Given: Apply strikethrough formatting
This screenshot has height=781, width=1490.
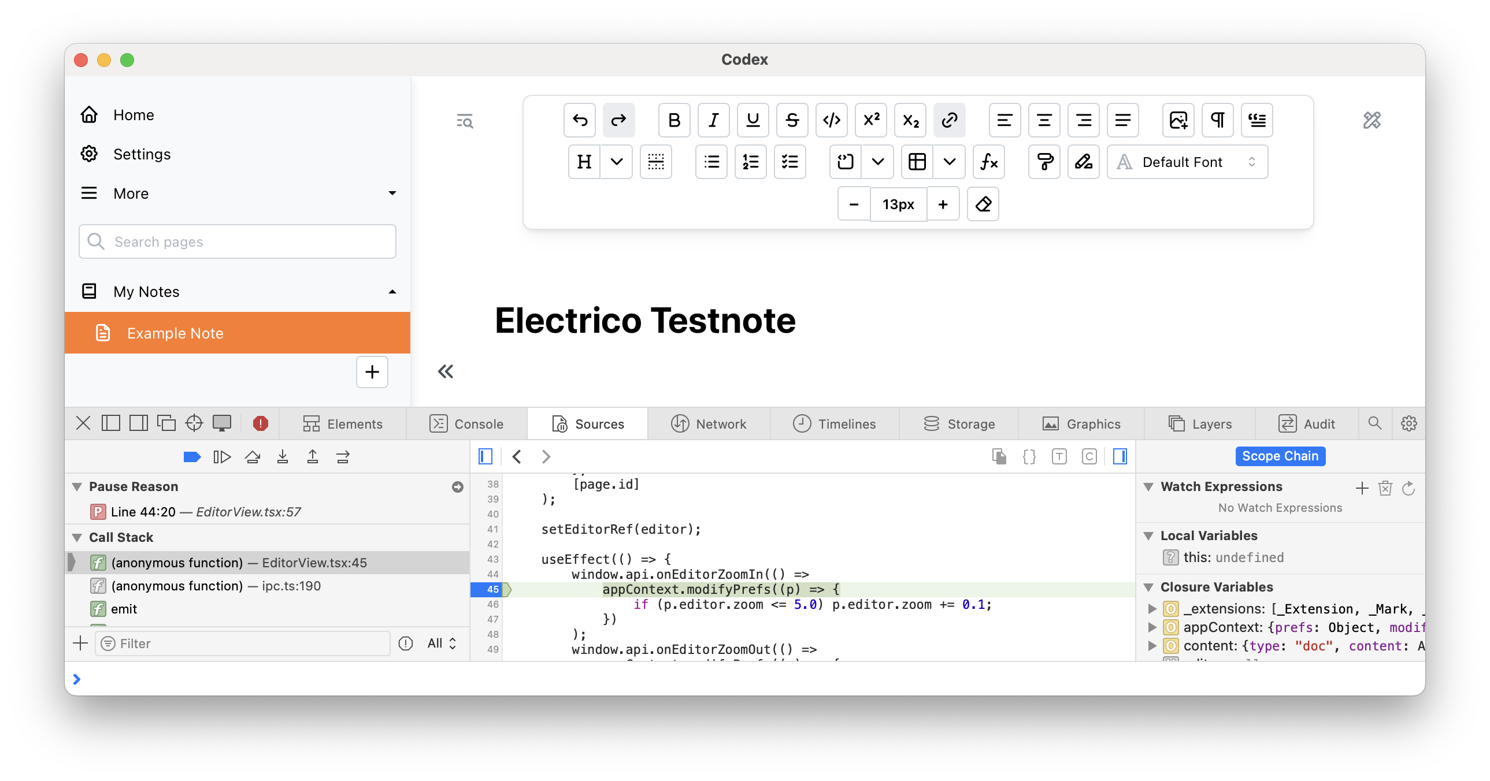Looking at the screenshot, I should tap(792, 120).
